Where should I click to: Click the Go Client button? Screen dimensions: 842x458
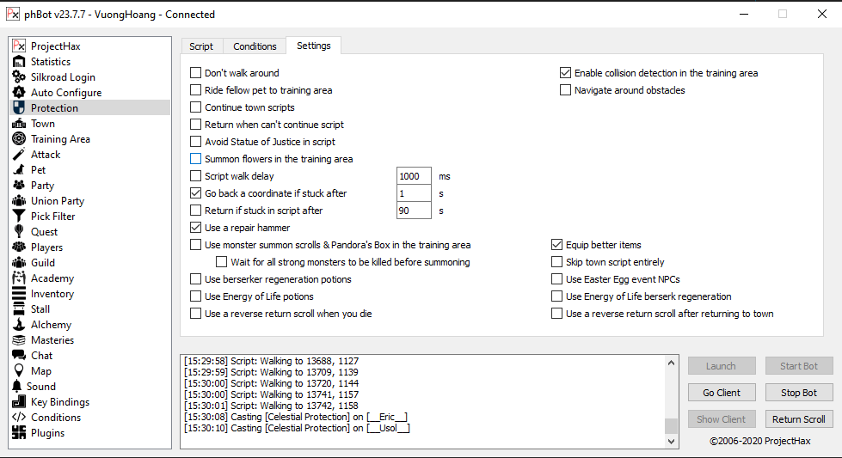click(722, 393)
